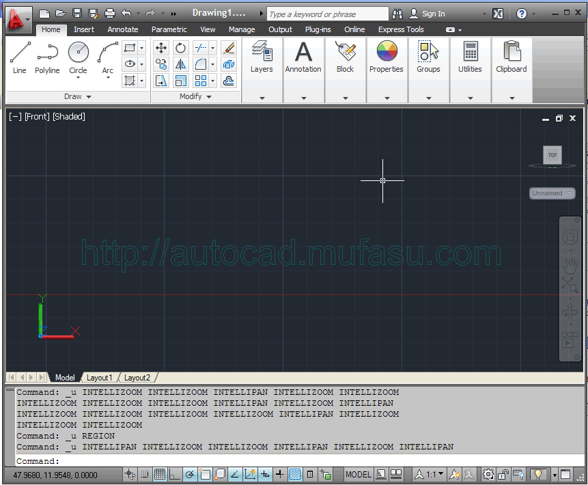588x485 pixels.
Task: Select the Rotate tool in Modify panel
Action: [180, 48]
